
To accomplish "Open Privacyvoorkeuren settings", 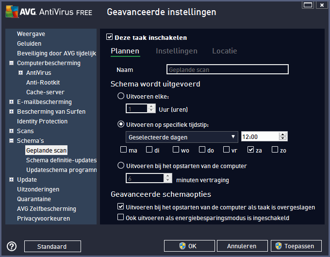I will pyautogui.click(x=43, y=219).
